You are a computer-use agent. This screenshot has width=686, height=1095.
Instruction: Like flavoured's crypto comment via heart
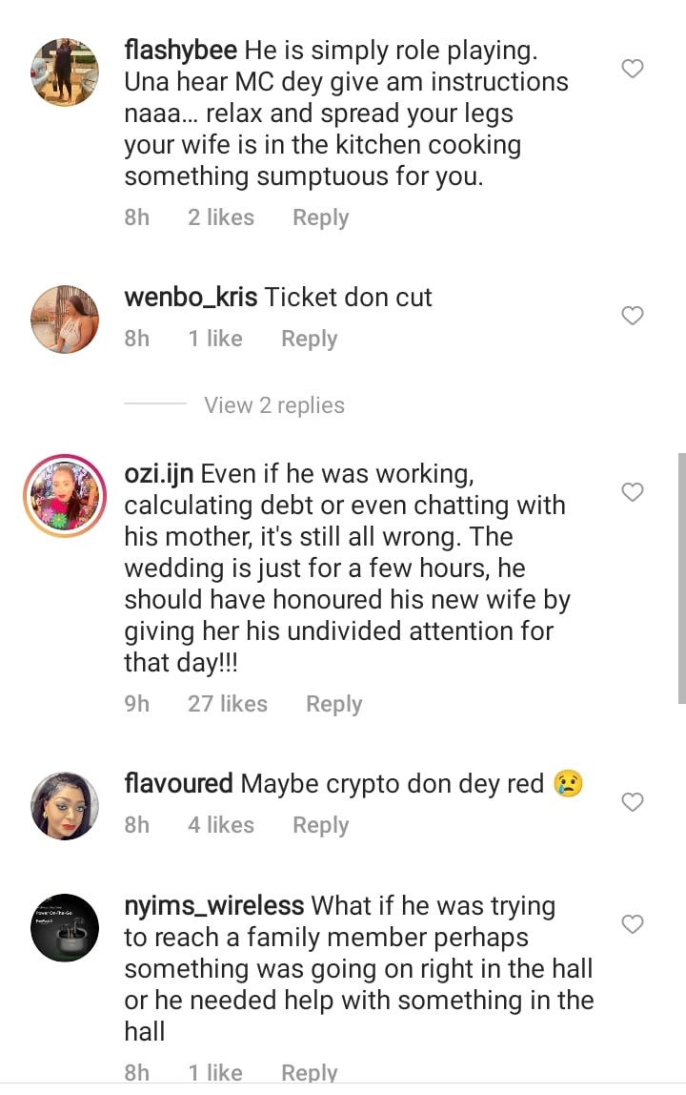click(633, 803)
